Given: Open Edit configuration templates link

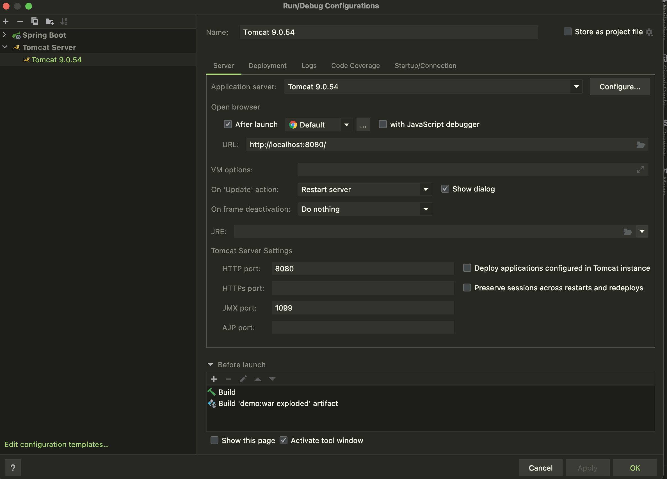Looking at the screenshot, I should 56,444.
